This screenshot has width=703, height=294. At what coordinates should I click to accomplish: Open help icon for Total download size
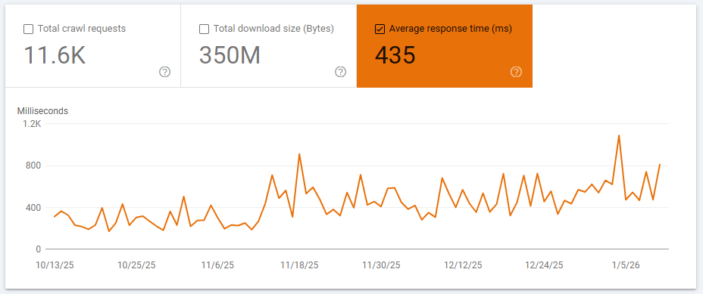tap(340, 72)
